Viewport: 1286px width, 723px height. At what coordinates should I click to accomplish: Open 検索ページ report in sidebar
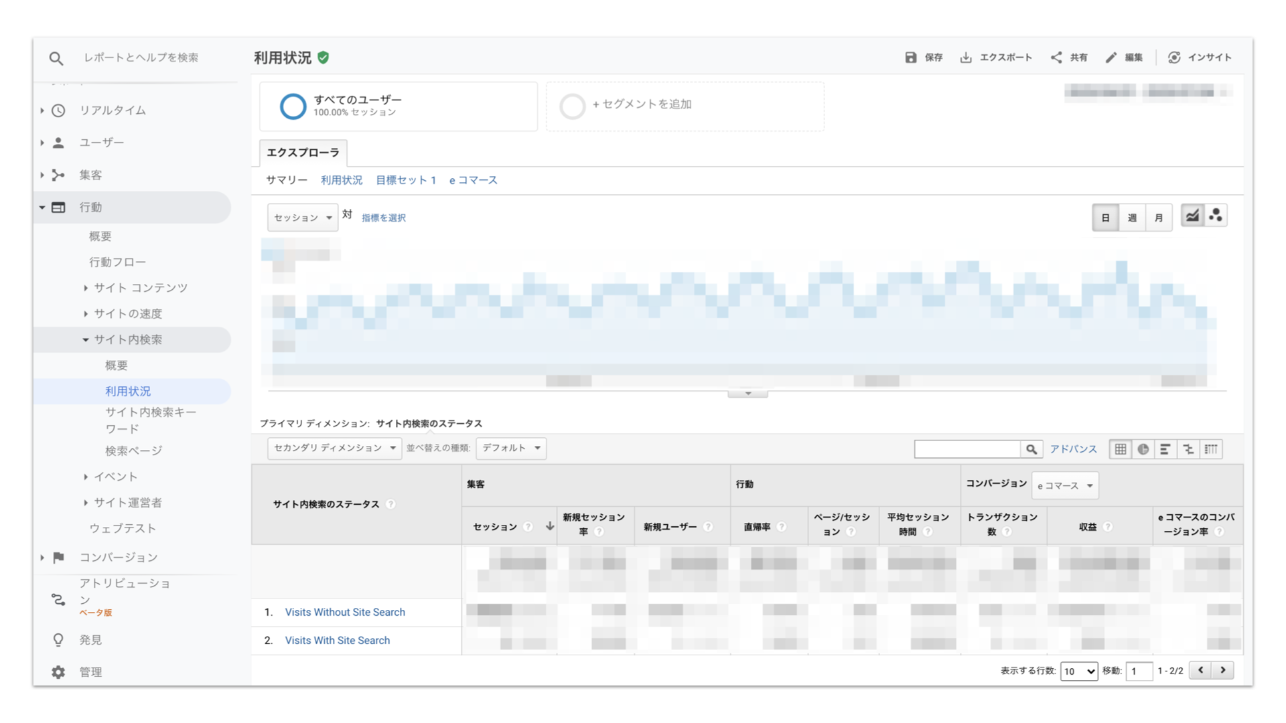[134, 451]
